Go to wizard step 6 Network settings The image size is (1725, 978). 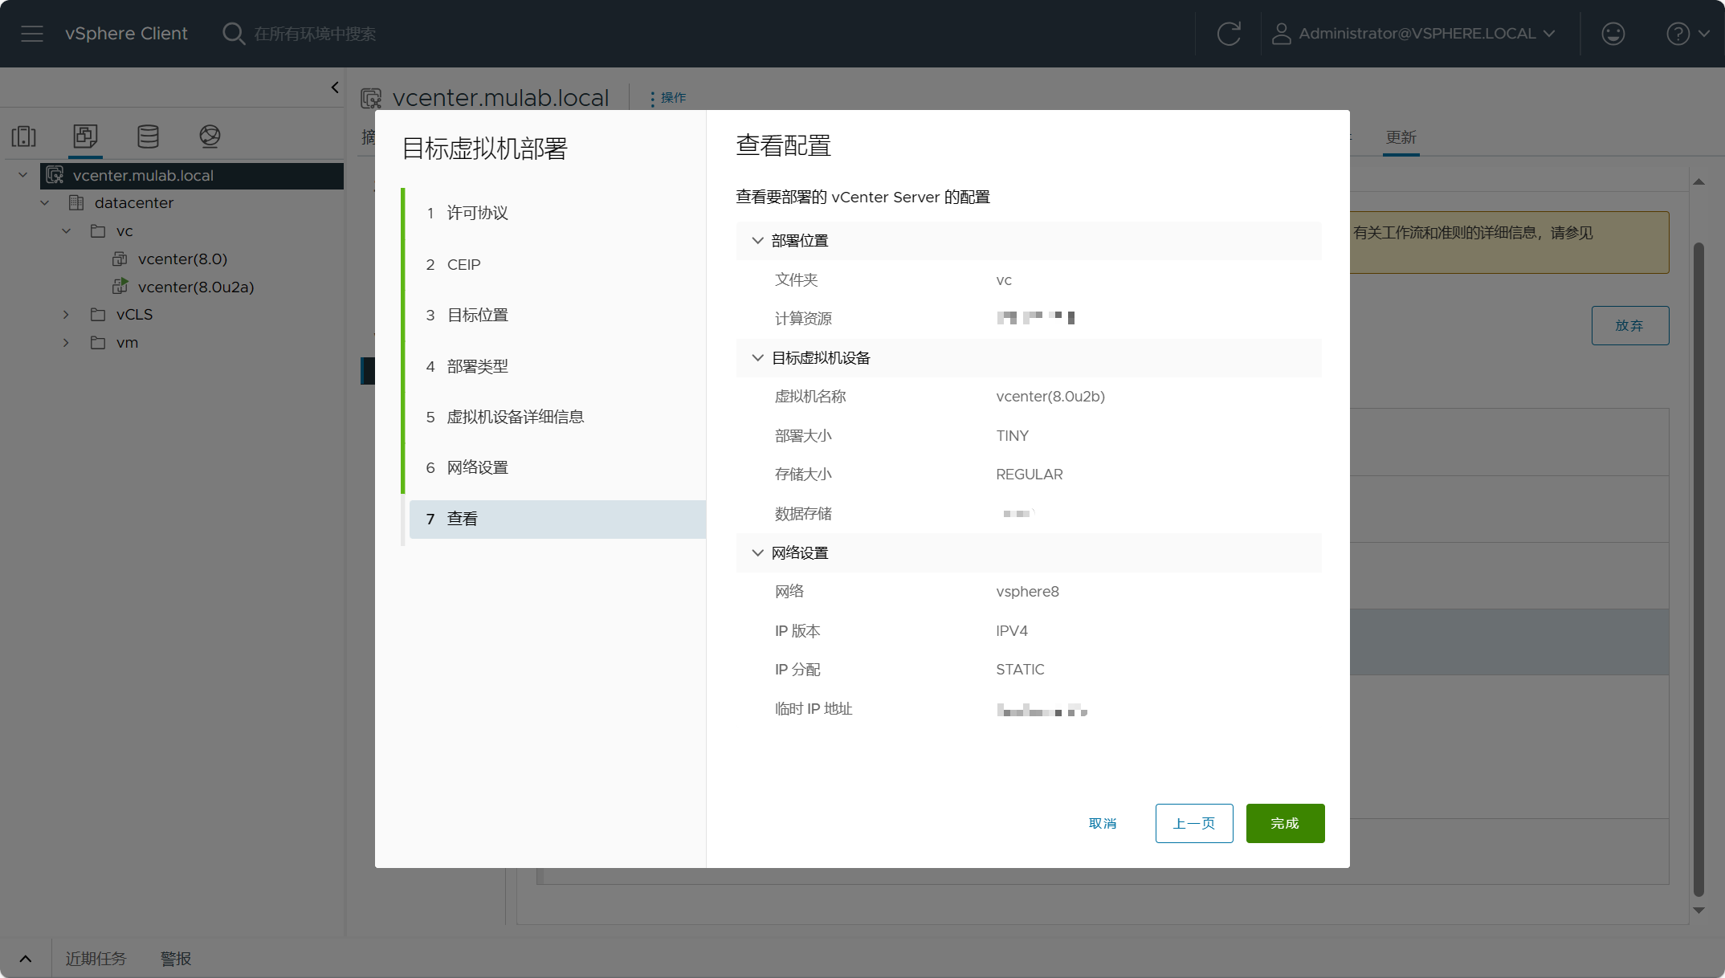click(x=557, y=467)
